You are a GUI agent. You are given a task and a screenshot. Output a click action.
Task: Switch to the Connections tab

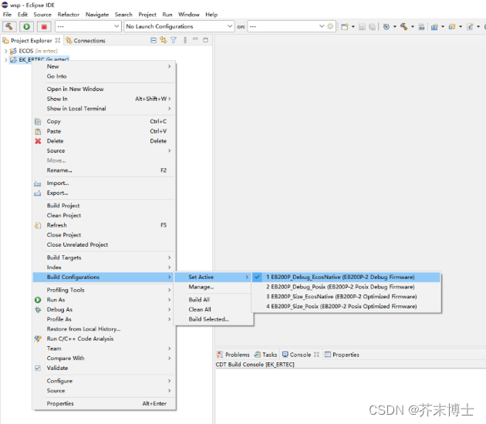tap(86, 41)
